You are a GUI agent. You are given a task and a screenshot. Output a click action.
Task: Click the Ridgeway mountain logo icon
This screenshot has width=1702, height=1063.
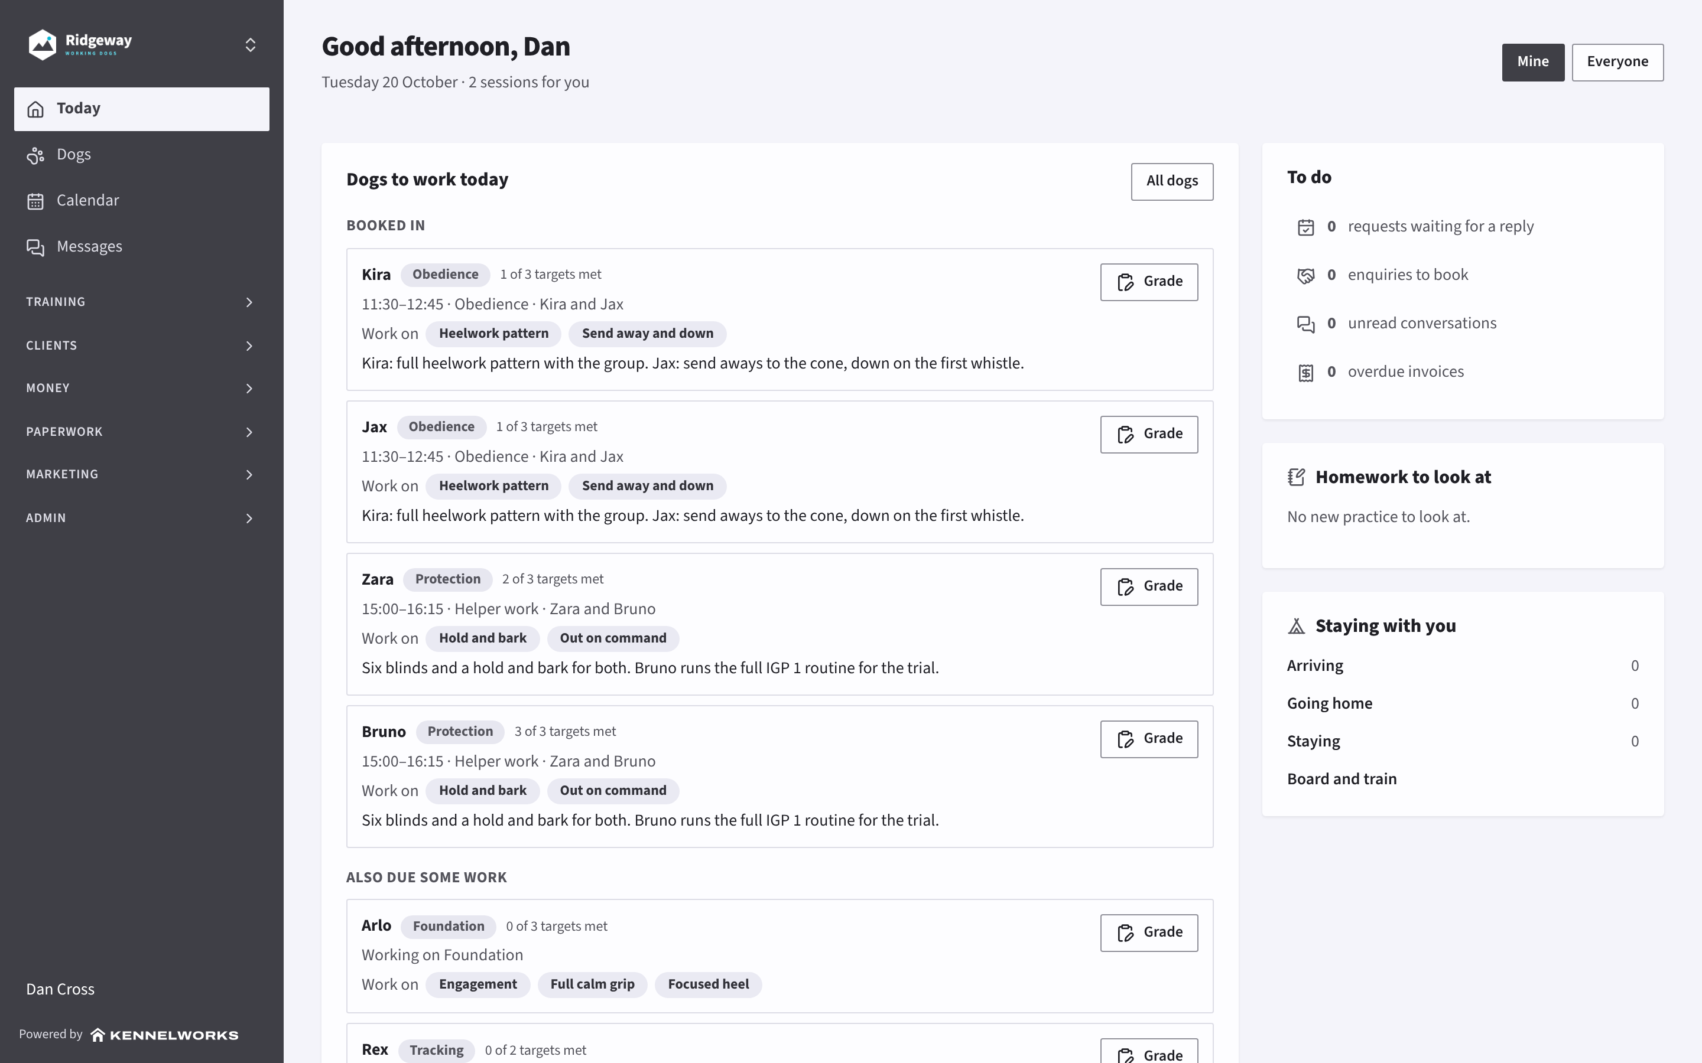pos(42,44)
